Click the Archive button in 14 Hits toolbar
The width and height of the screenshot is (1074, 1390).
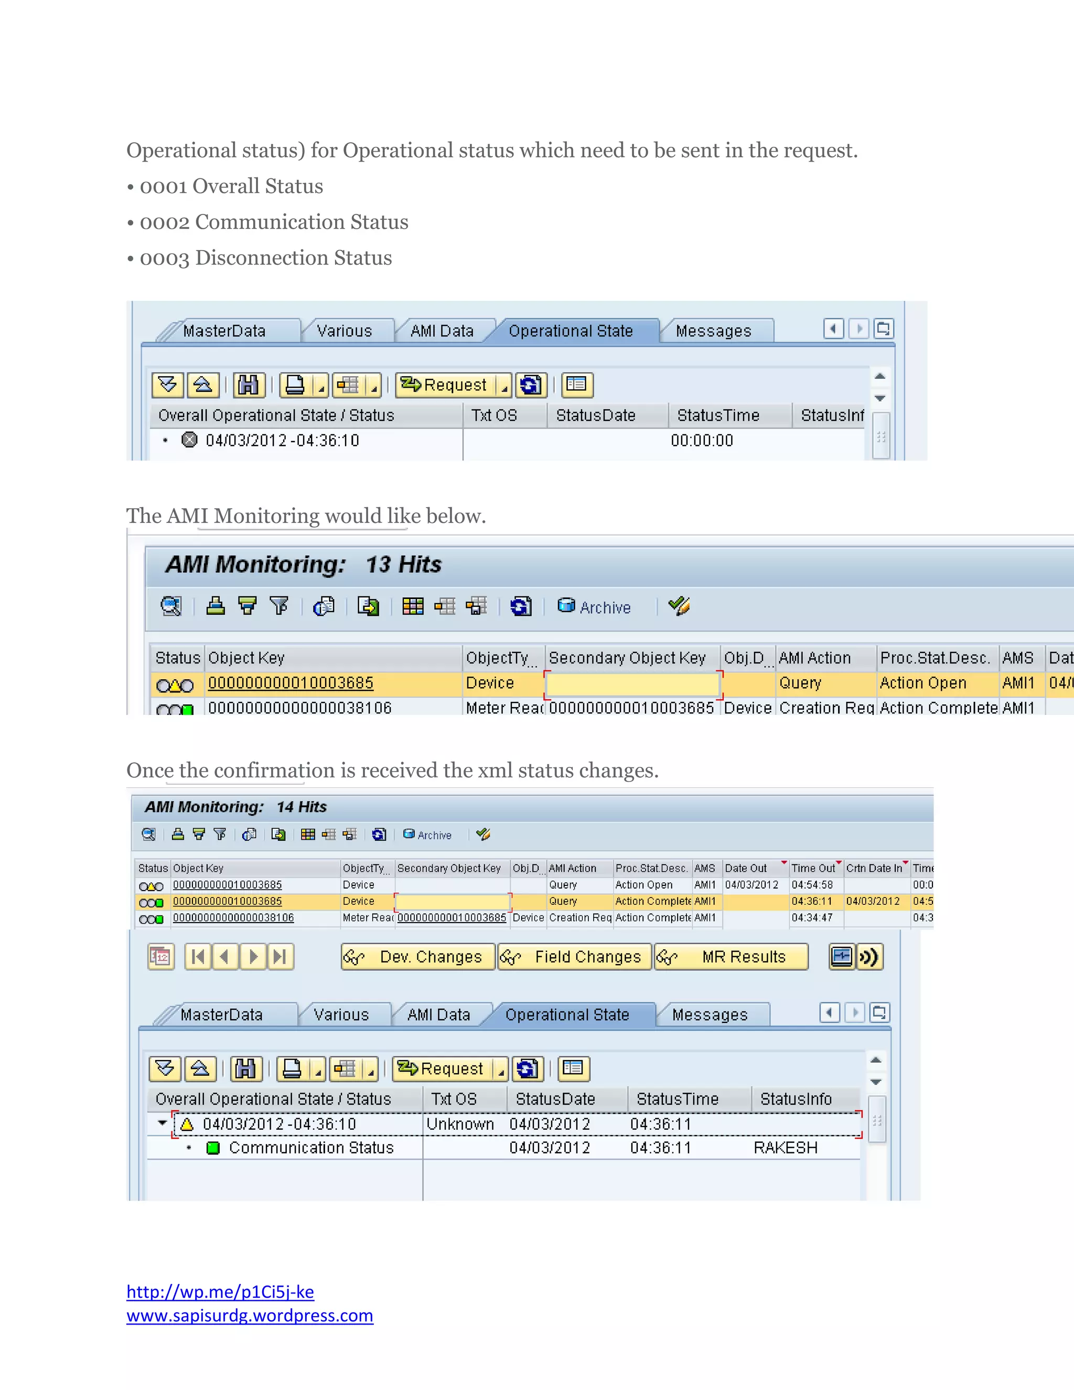(x=427, y=835)
